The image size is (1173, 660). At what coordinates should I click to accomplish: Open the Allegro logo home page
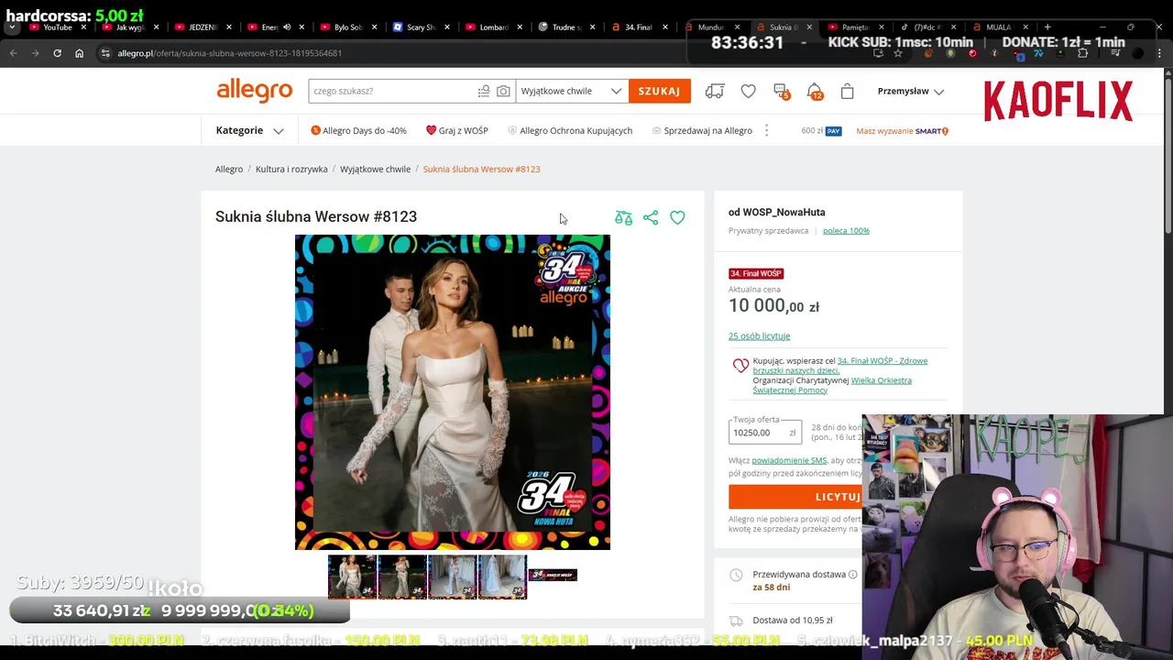pyautogui.click(x=254, y=91)
